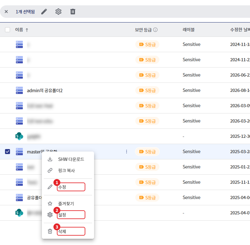Image resolution: width=250 pixels, height=245 pixels.
Task: Click the SharePoint icon in 2025-12-30 row
Action: pos(19,136)
